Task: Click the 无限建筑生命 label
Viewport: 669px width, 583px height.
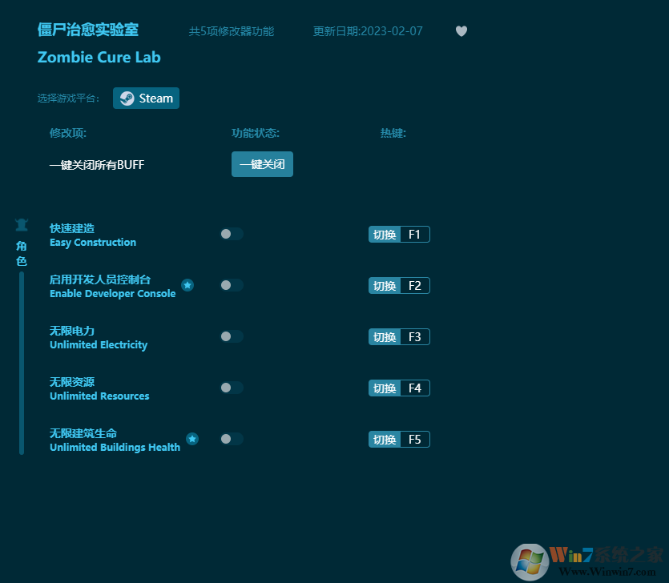Action: point(83,433)
